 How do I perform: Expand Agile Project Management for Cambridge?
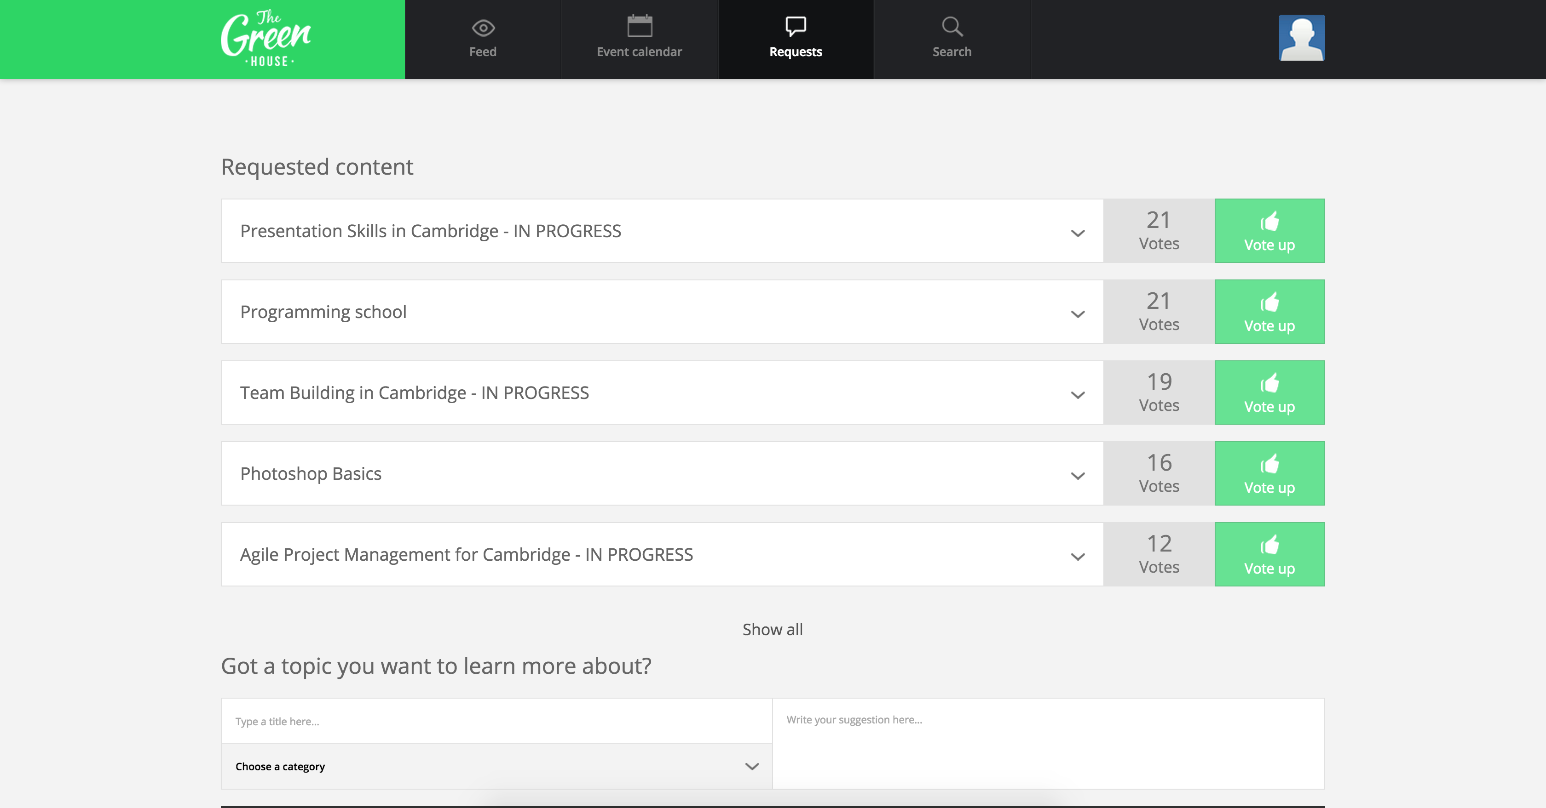click(x=1078, y=557)
